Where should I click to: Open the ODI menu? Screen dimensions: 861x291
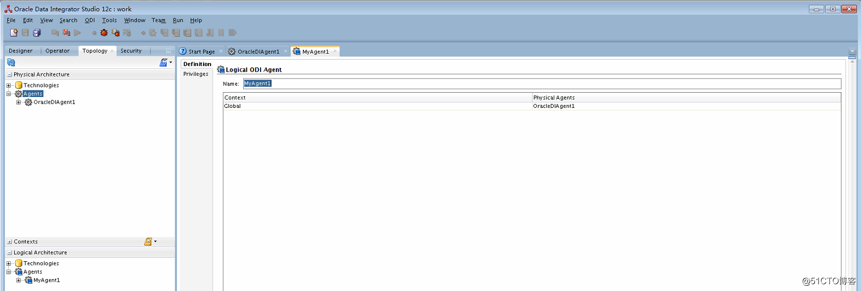point(90,20)
